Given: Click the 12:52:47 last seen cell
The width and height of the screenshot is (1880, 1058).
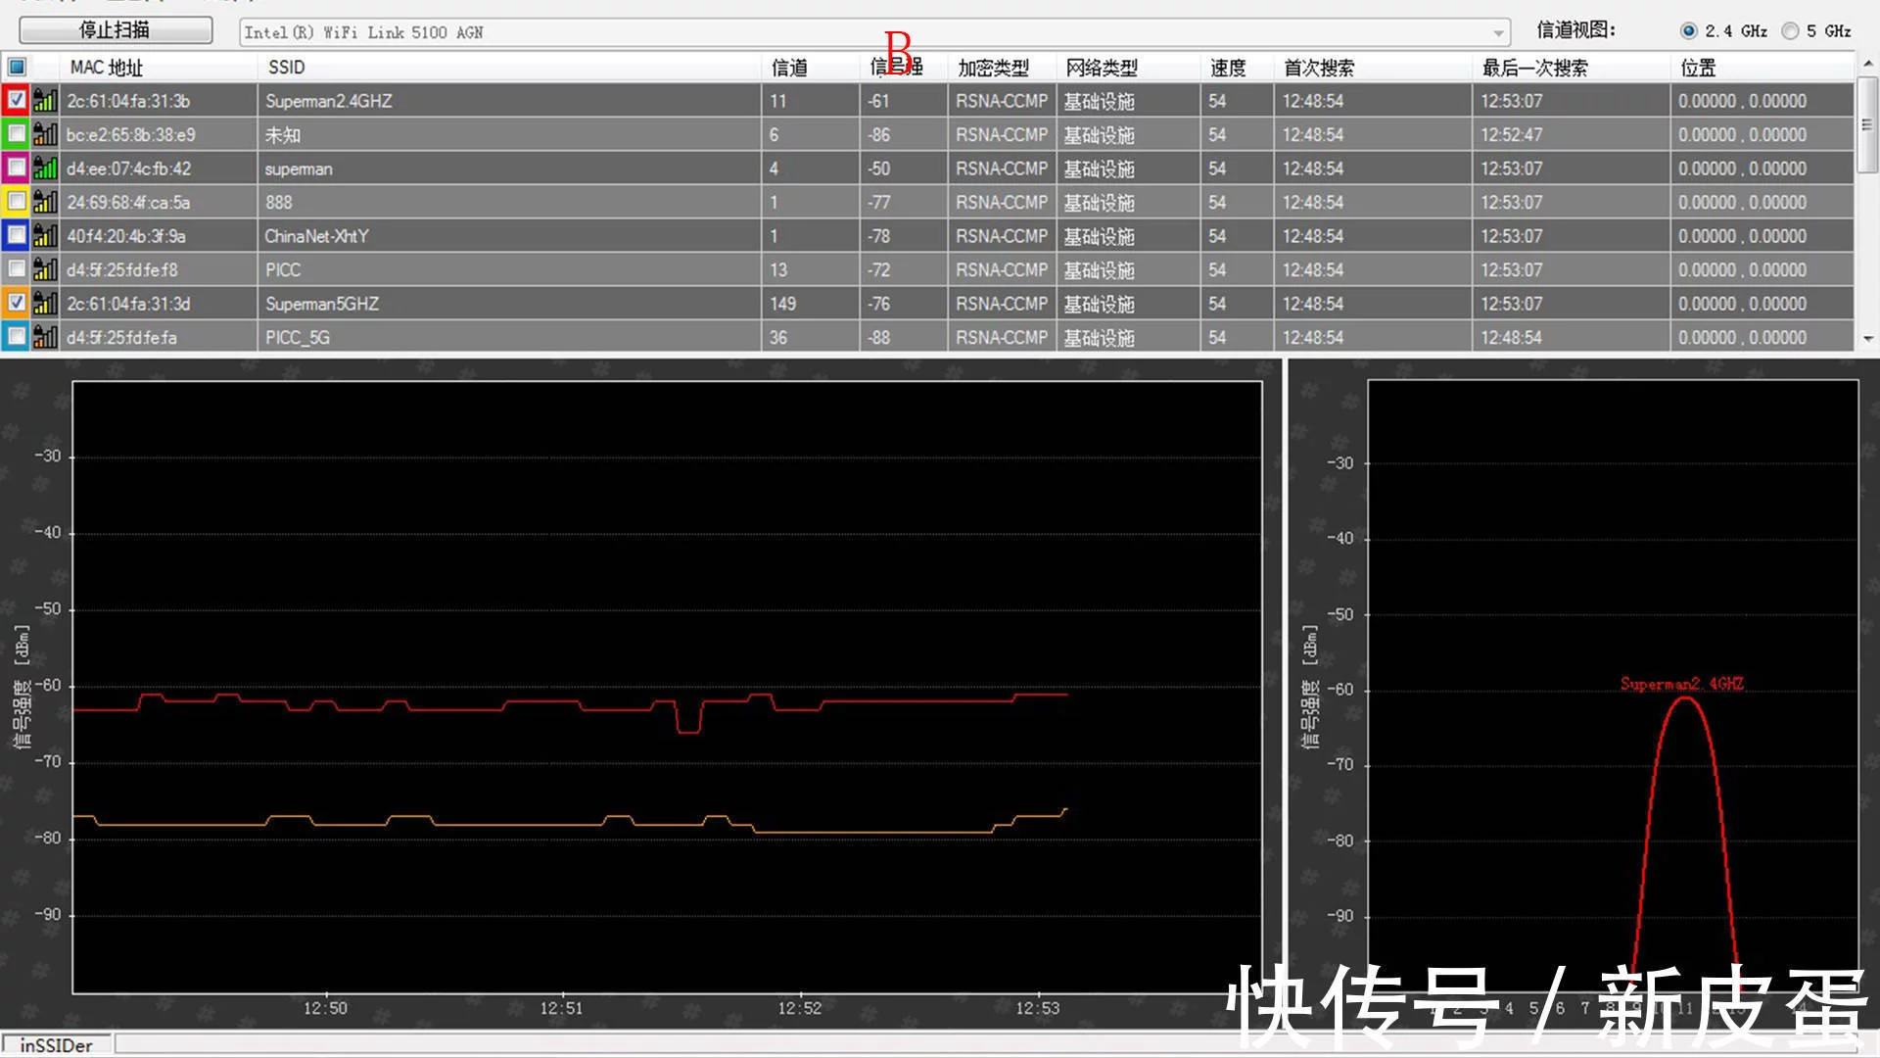Looking at the screenshot, I should 1572,134.
